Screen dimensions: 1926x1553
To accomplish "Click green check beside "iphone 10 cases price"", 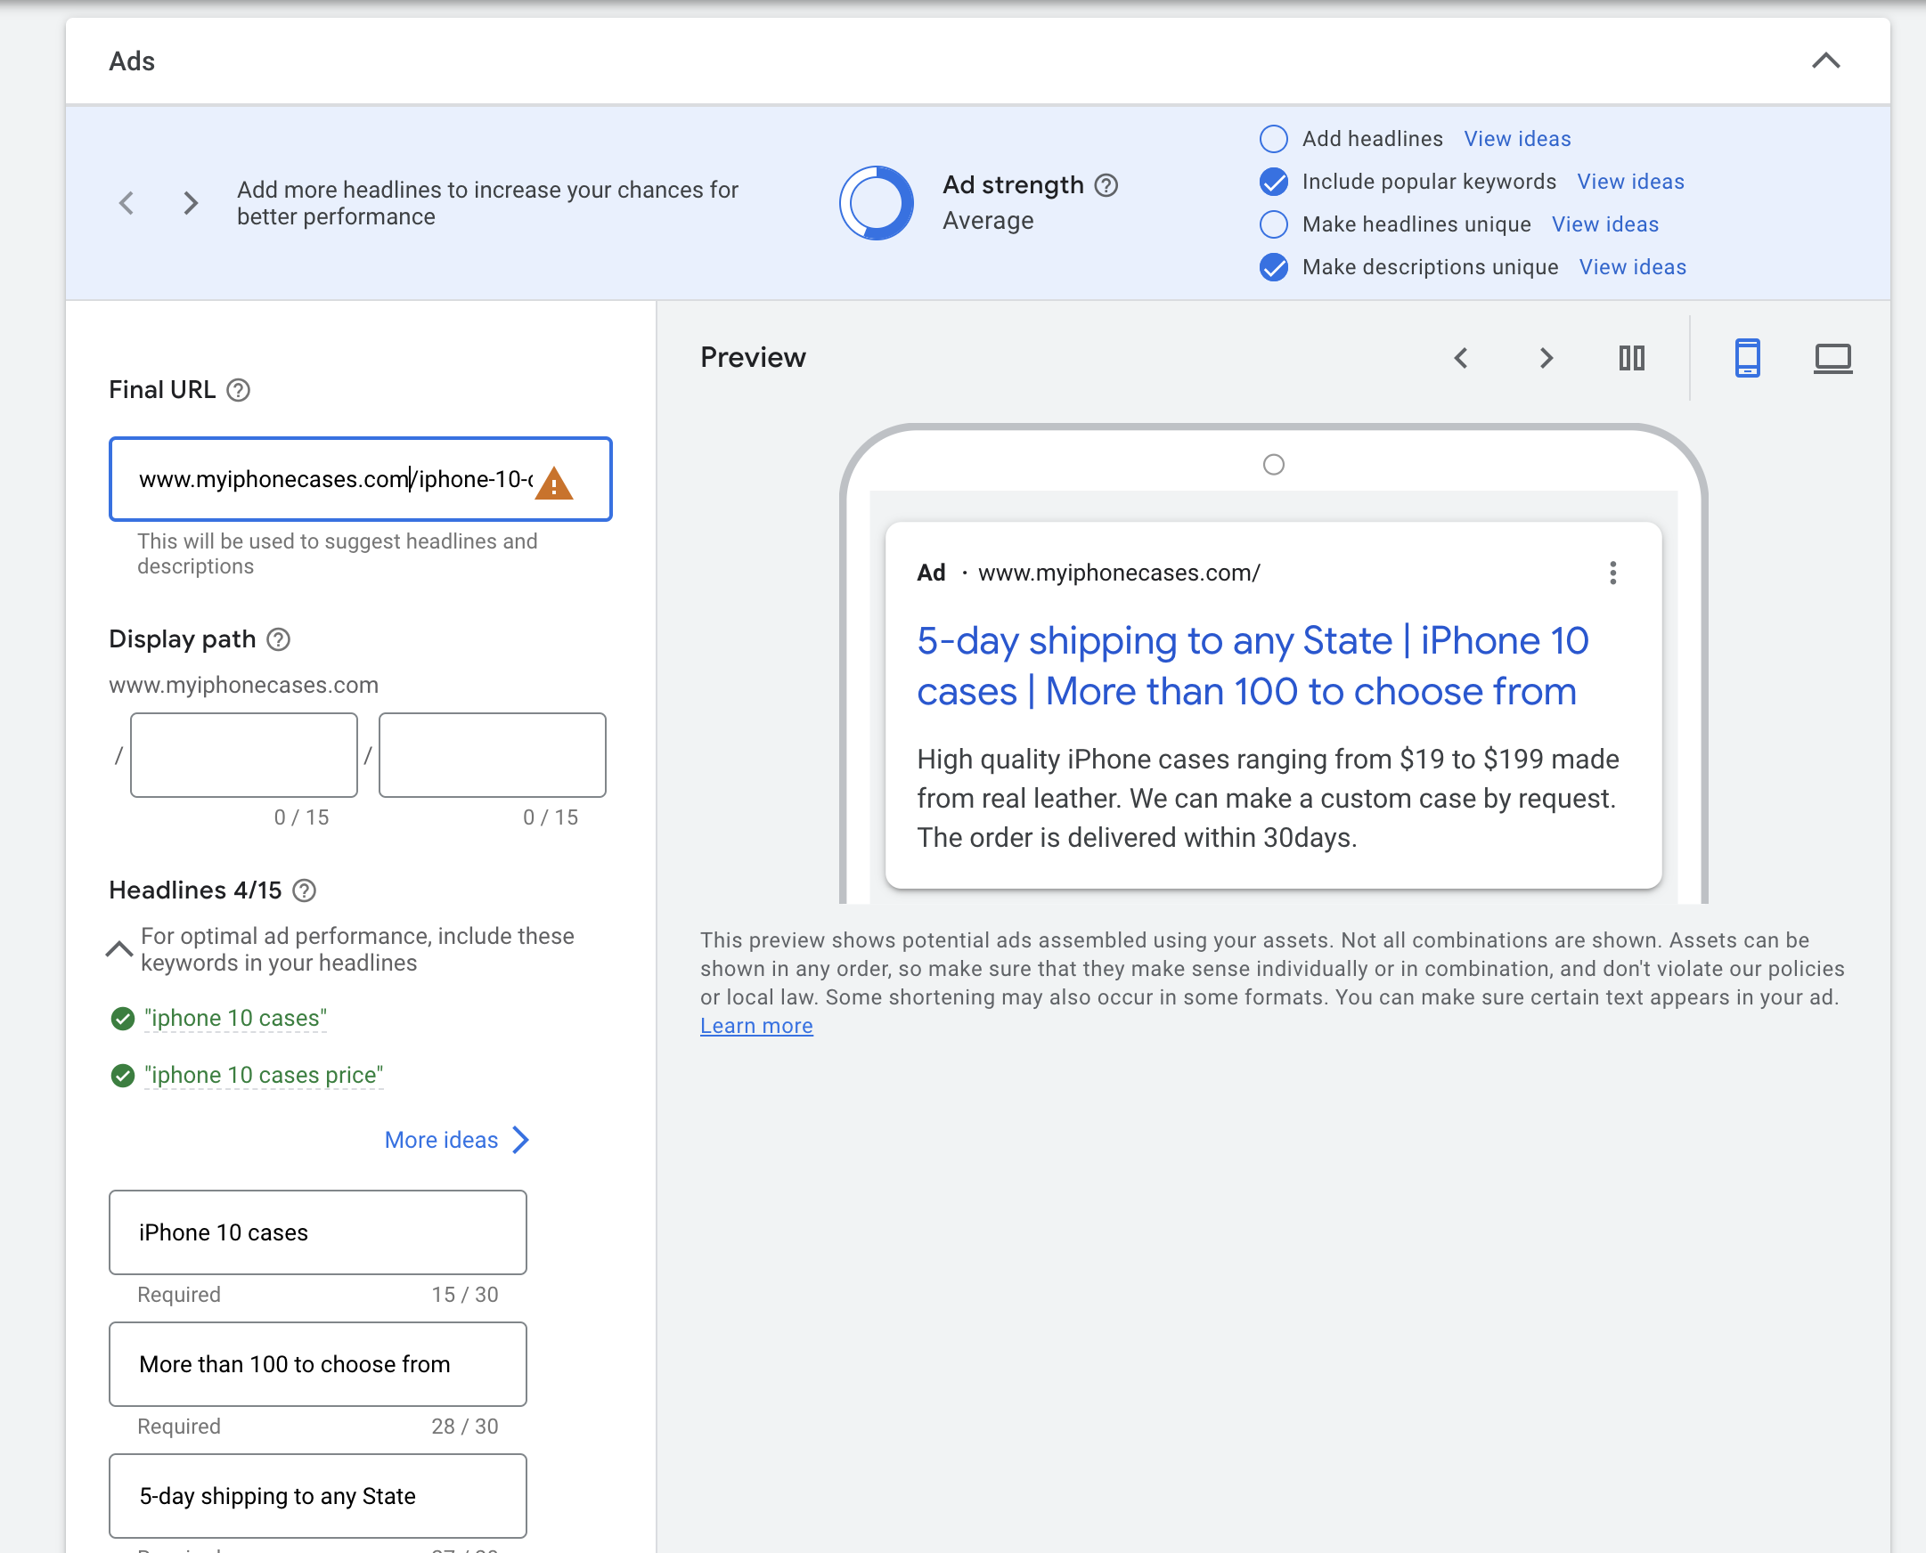I will pos(123,1075).
